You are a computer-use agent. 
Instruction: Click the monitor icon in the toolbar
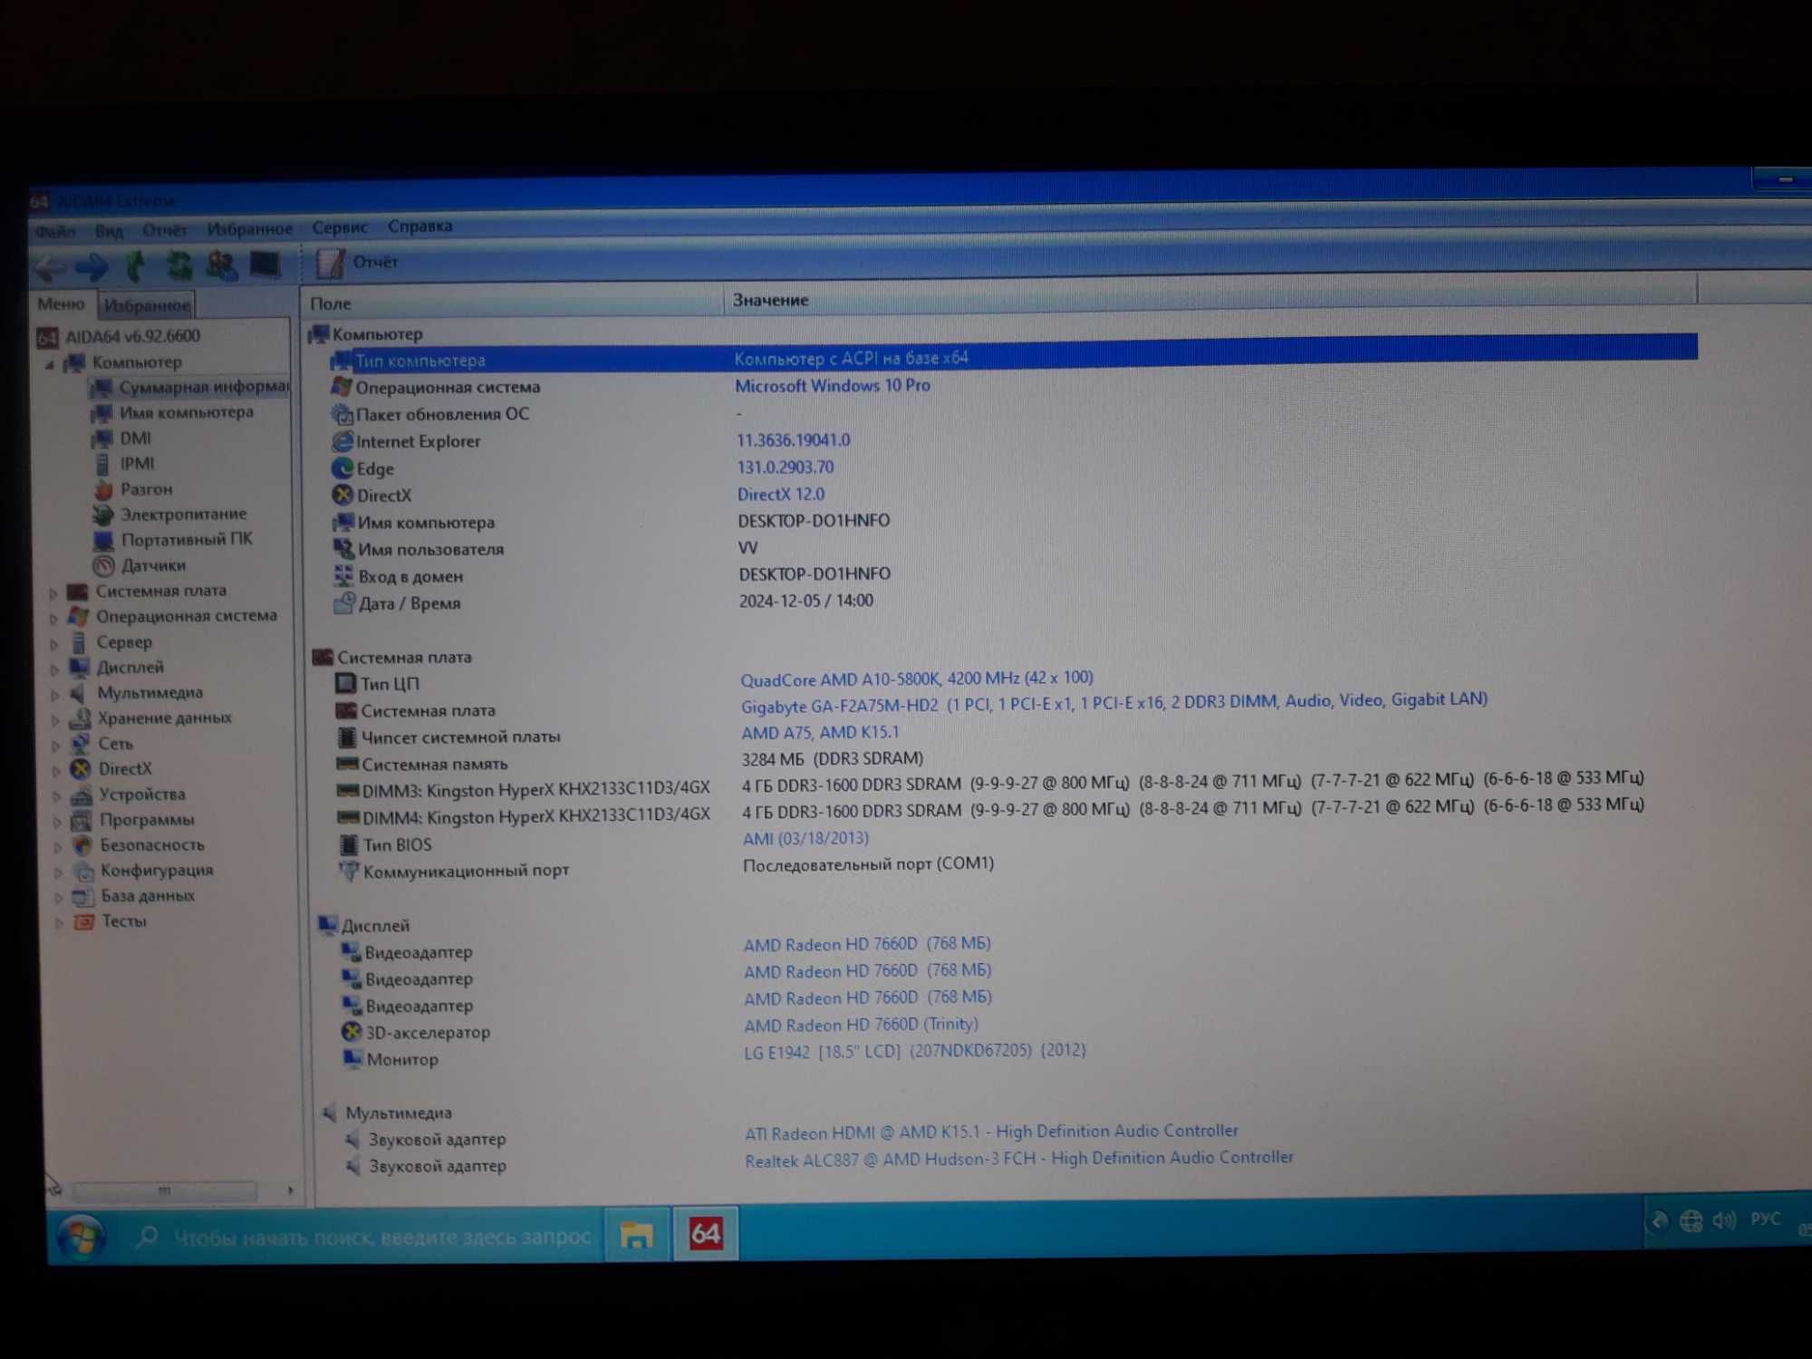265,265
